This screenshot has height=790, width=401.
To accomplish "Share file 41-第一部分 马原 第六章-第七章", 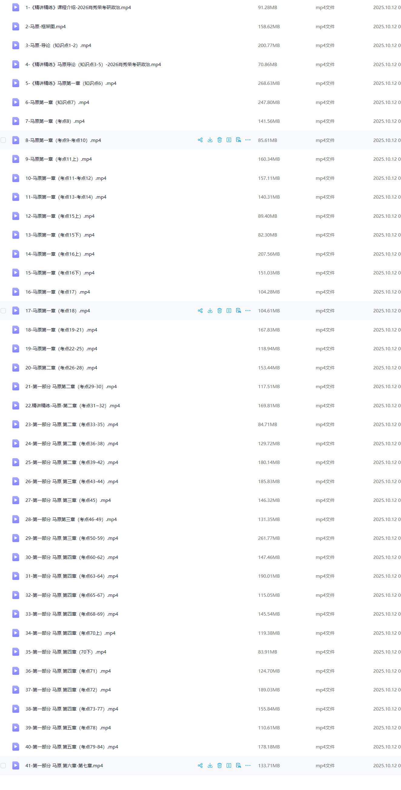I will (x=200, y=765).
